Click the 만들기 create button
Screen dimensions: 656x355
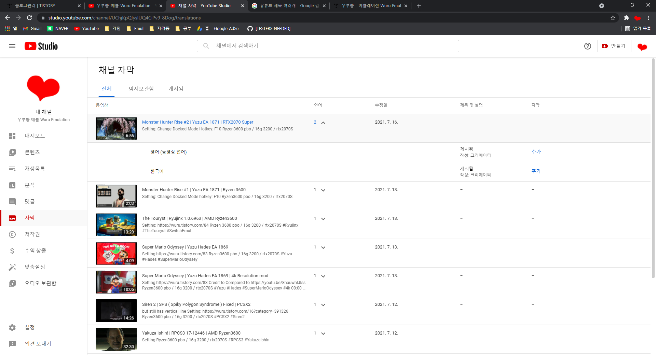point(614,46)
